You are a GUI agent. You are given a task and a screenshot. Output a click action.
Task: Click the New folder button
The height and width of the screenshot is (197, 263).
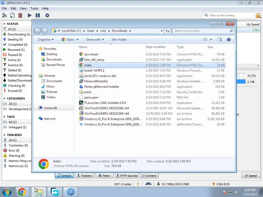click(119, 39)
